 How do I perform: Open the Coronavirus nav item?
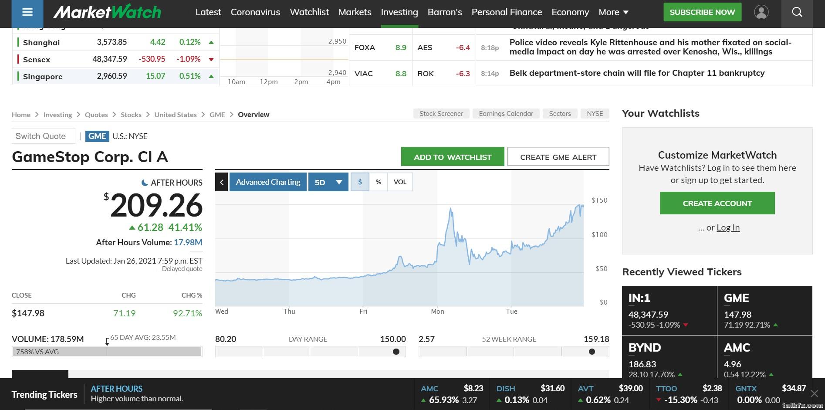tap(255, 12)
